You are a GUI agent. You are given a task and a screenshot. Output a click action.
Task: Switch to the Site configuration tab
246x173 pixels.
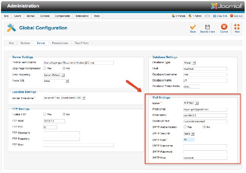coord(11,43)
